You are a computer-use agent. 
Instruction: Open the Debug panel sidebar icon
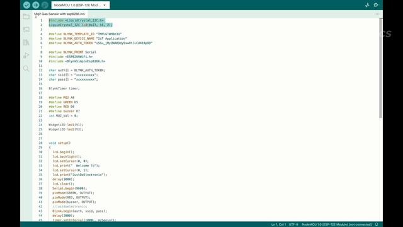coord(26,55)
